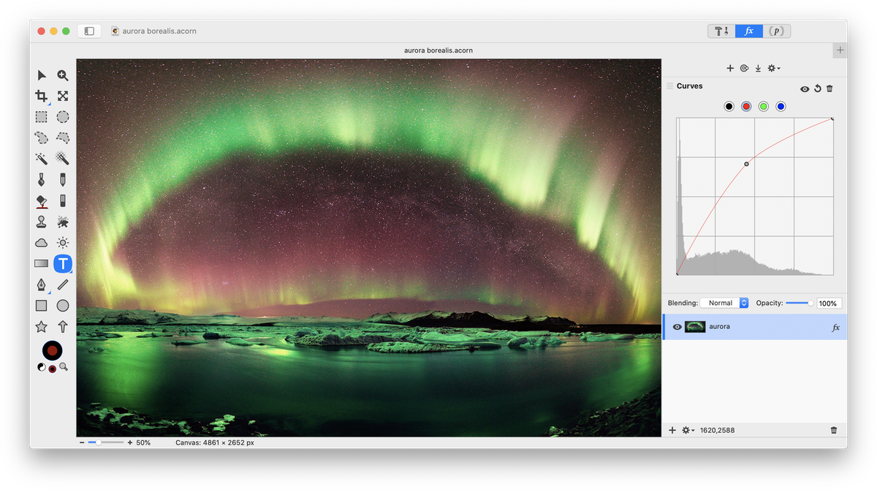Zoom in with the plus button
Image resolution: width=877 pixels, height=490 pixels.
[130, 442]
